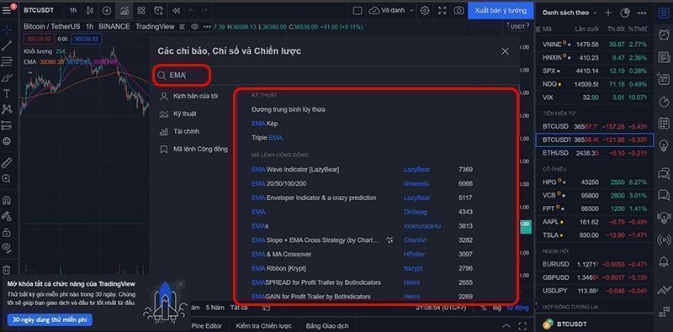Click the redo arrow

point(204,10)
